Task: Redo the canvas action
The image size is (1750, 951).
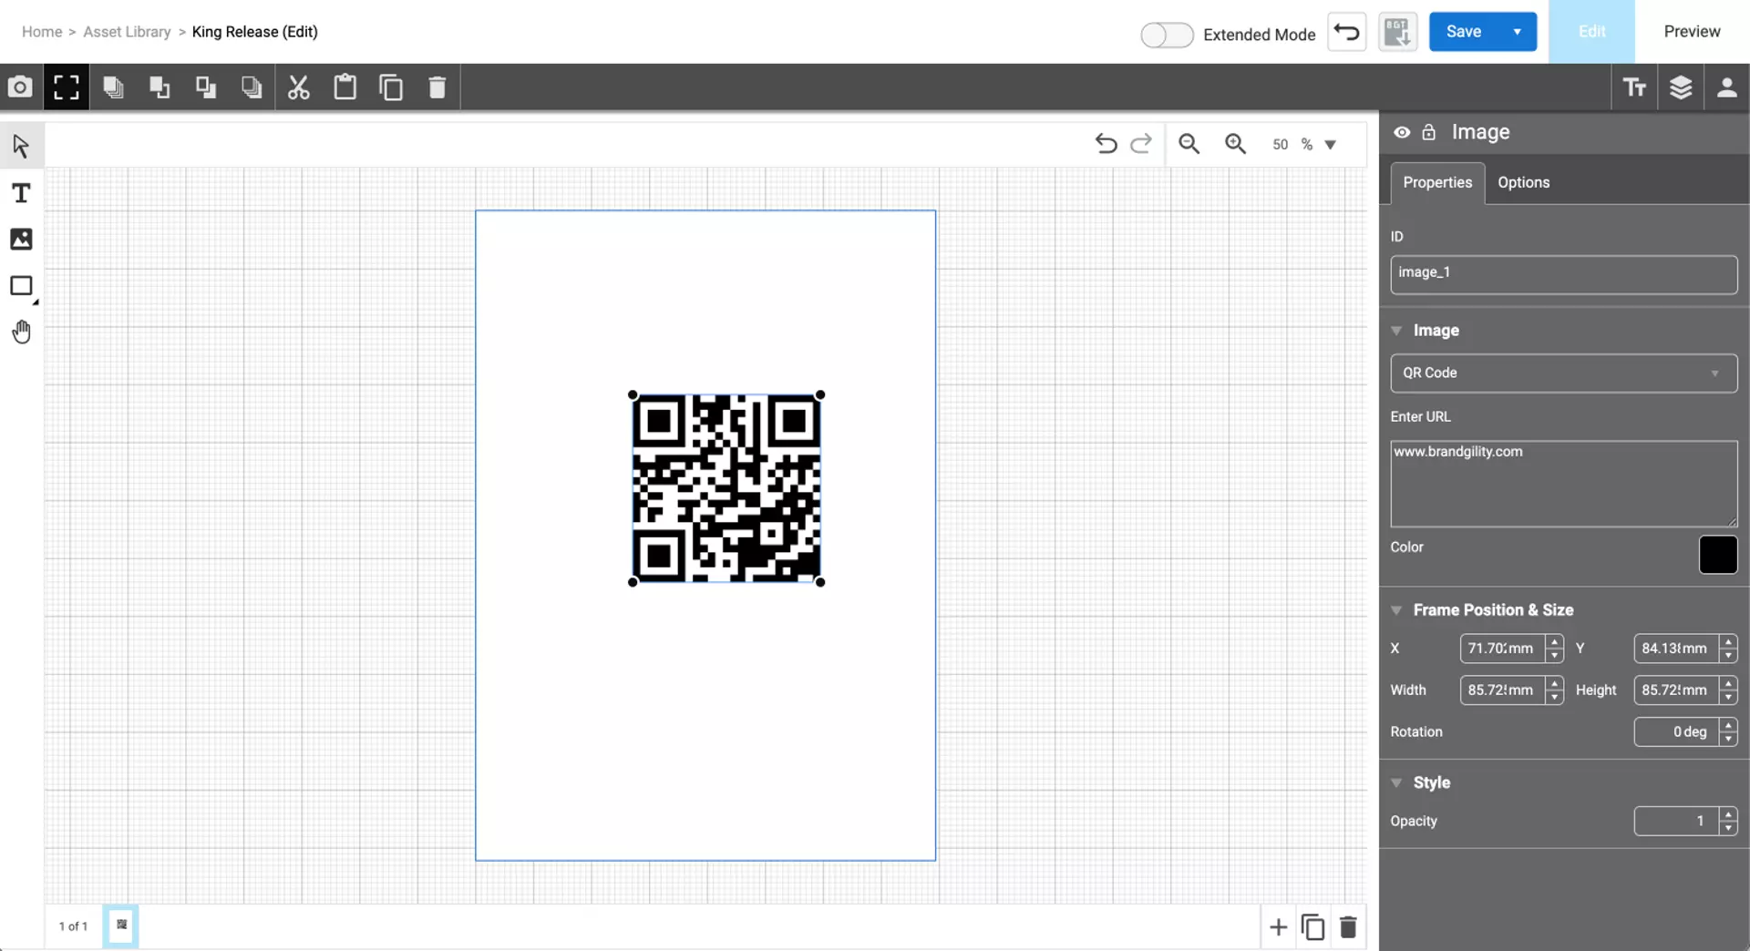Action: click(1141, 144)
